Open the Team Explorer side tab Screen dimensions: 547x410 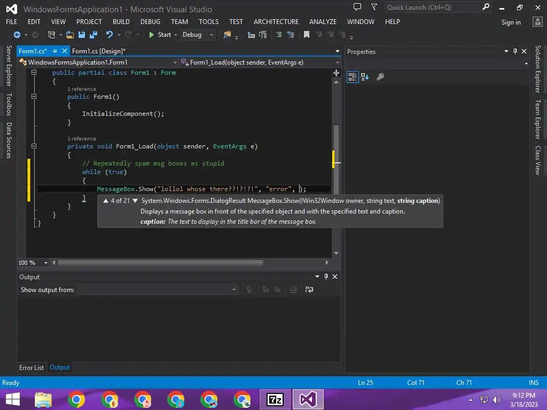537,119
